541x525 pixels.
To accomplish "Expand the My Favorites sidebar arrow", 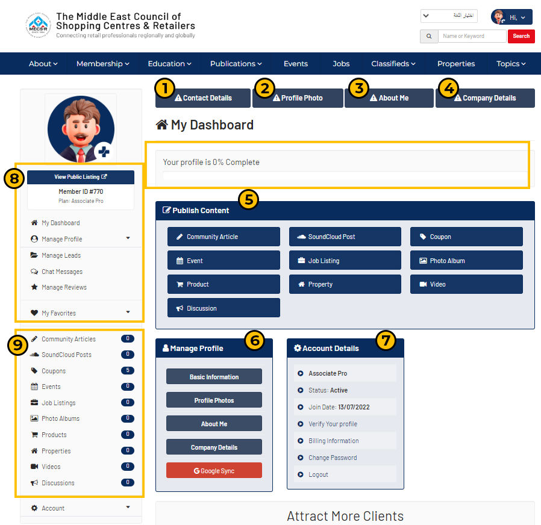I will tap(128, 312).
